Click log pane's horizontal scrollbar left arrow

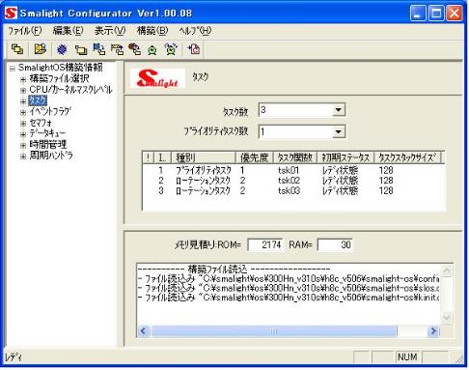144,330
